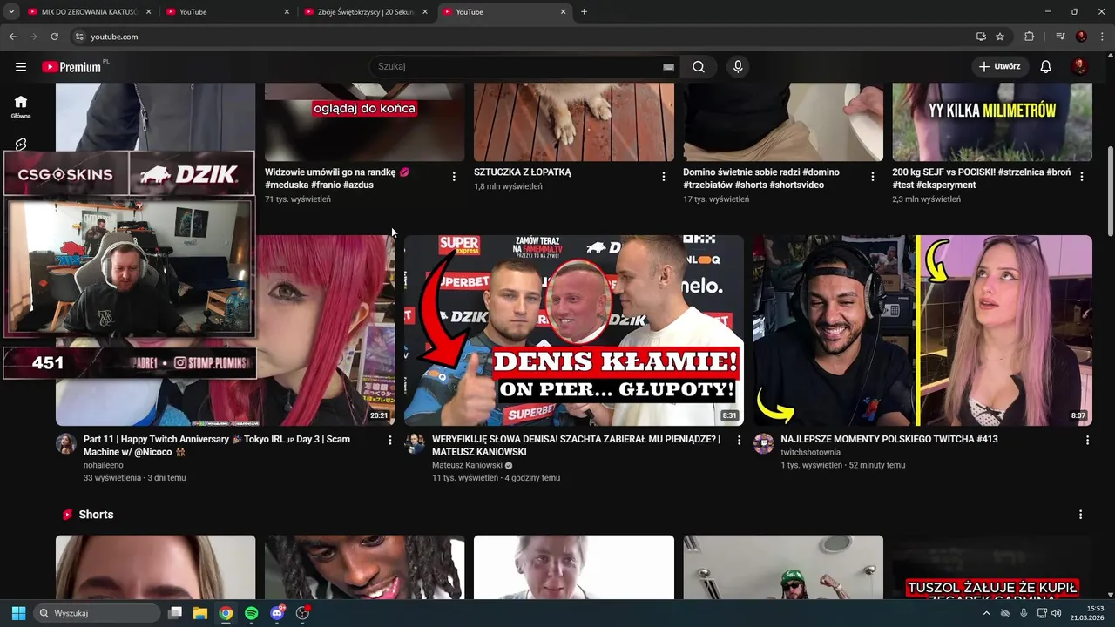Image resolution: width=1115 pixels, height=627 pixels.
Task: Open Chrome profile avatar in toolbar
Action: 1081,37
